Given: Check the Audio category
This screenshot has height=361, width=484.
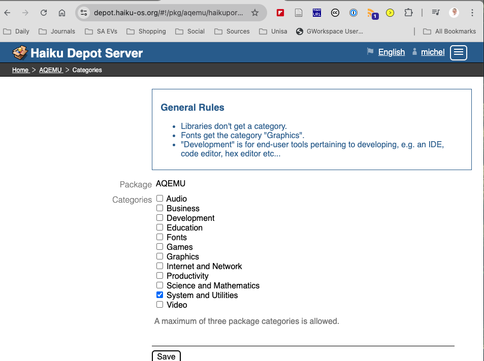Looking at the screenshot, I should (x=159, y=199).
